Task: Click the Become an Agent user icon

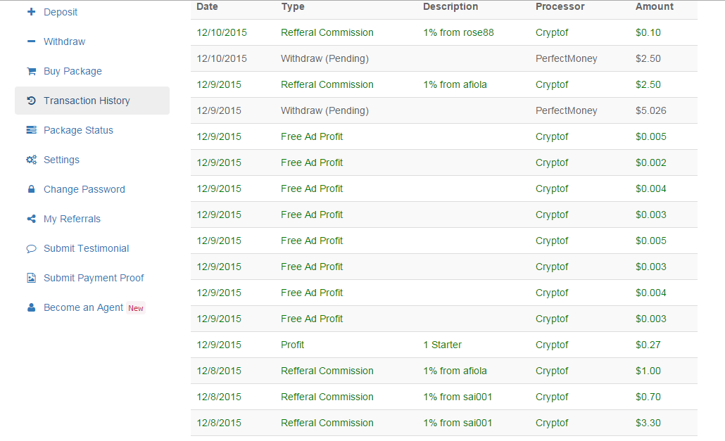Action: pos(31,307)
